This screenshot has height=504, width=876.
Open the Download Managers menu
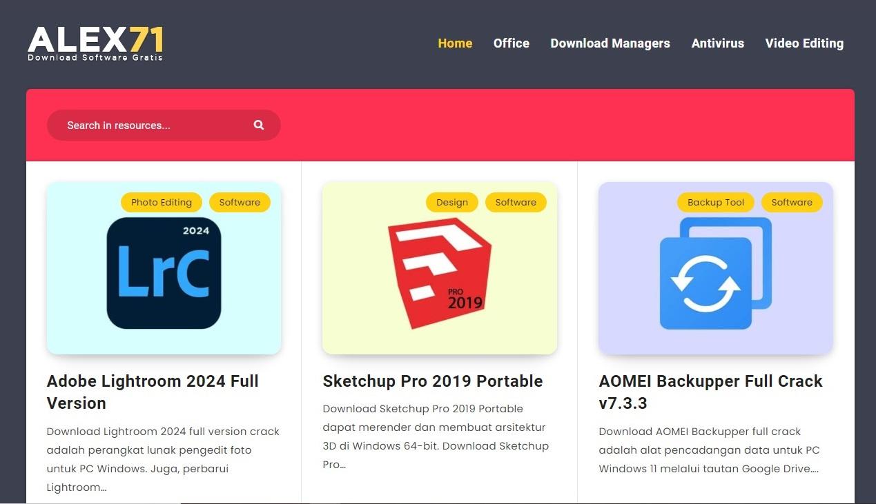[x=610, y=43]
